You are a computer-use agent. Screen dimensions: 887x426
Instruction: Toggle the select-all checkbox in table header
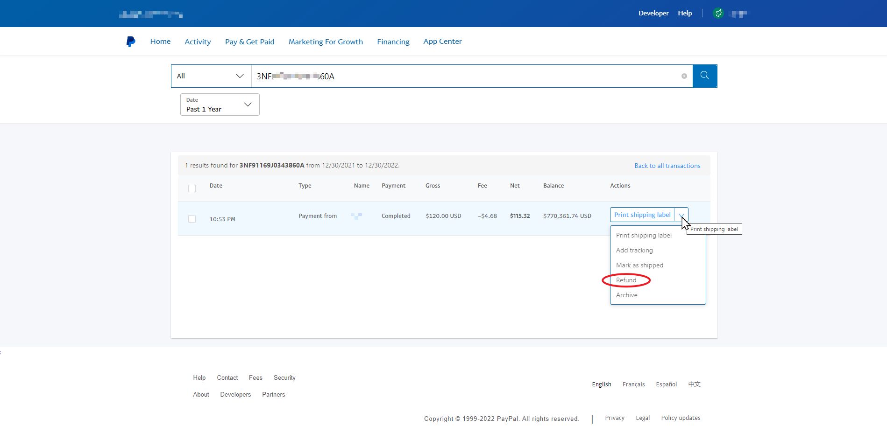192,189
